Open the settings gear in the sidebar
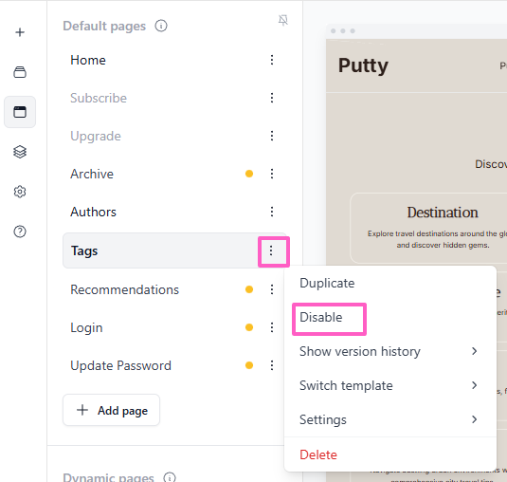Image resolution: width=507 pixels, height=482 pixels. pos(20,192)
